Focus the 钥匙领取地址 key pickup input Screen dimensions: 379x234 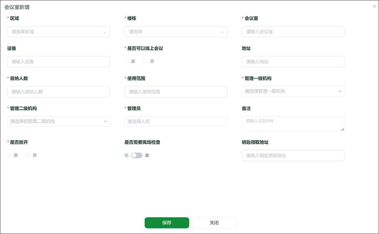pyautogui.click(x=293, y=156)
